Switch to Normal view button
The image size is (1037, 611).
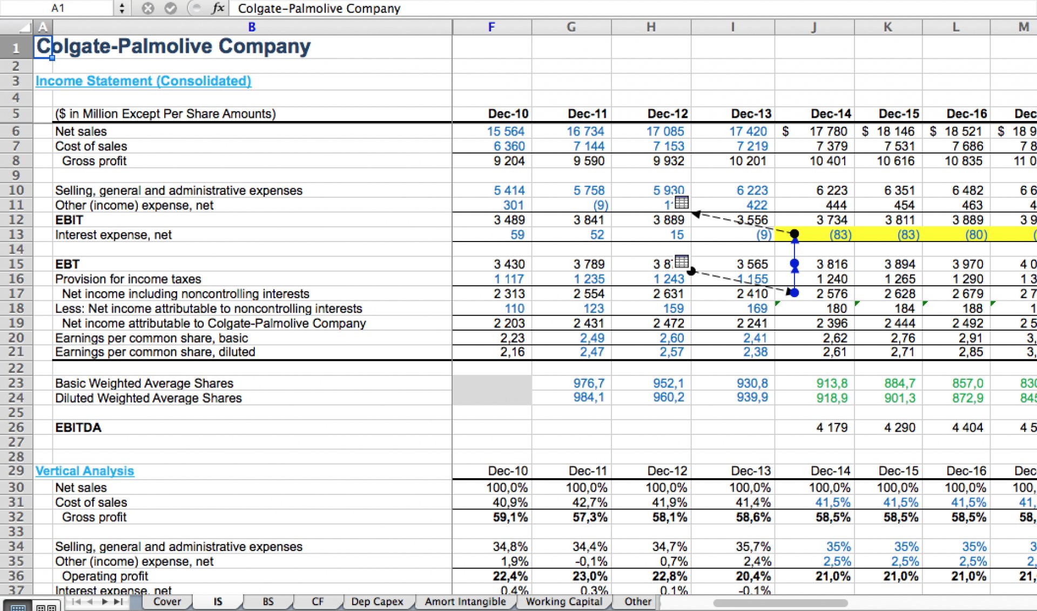pos(17,607)
